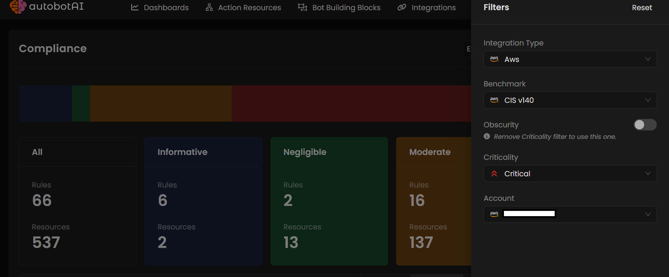Click the Moderate card rules count 16

pyautogui.click(x=417, y=200)
